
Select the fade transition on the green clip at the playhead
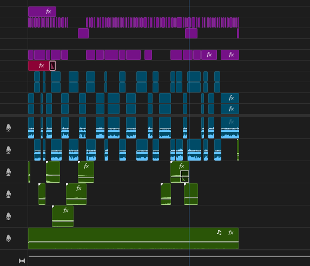click(184, 176)
